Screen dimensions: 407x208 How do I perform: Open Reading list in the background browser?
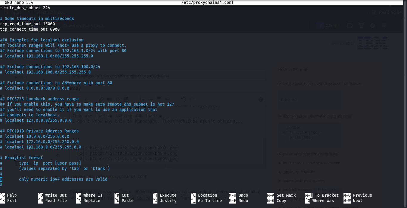(x=388, y=12)
